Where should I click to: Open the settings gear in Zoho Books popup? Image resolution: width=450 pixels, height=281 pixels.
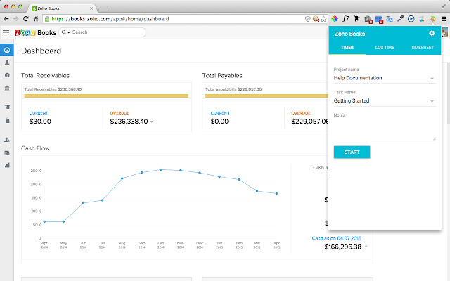coord(432,33)
